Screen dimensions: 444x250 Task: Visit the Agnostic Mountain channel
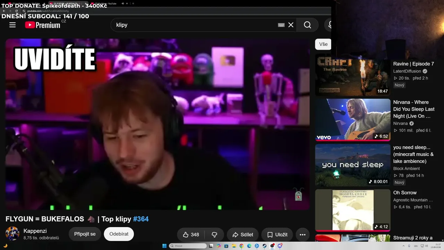413,200
